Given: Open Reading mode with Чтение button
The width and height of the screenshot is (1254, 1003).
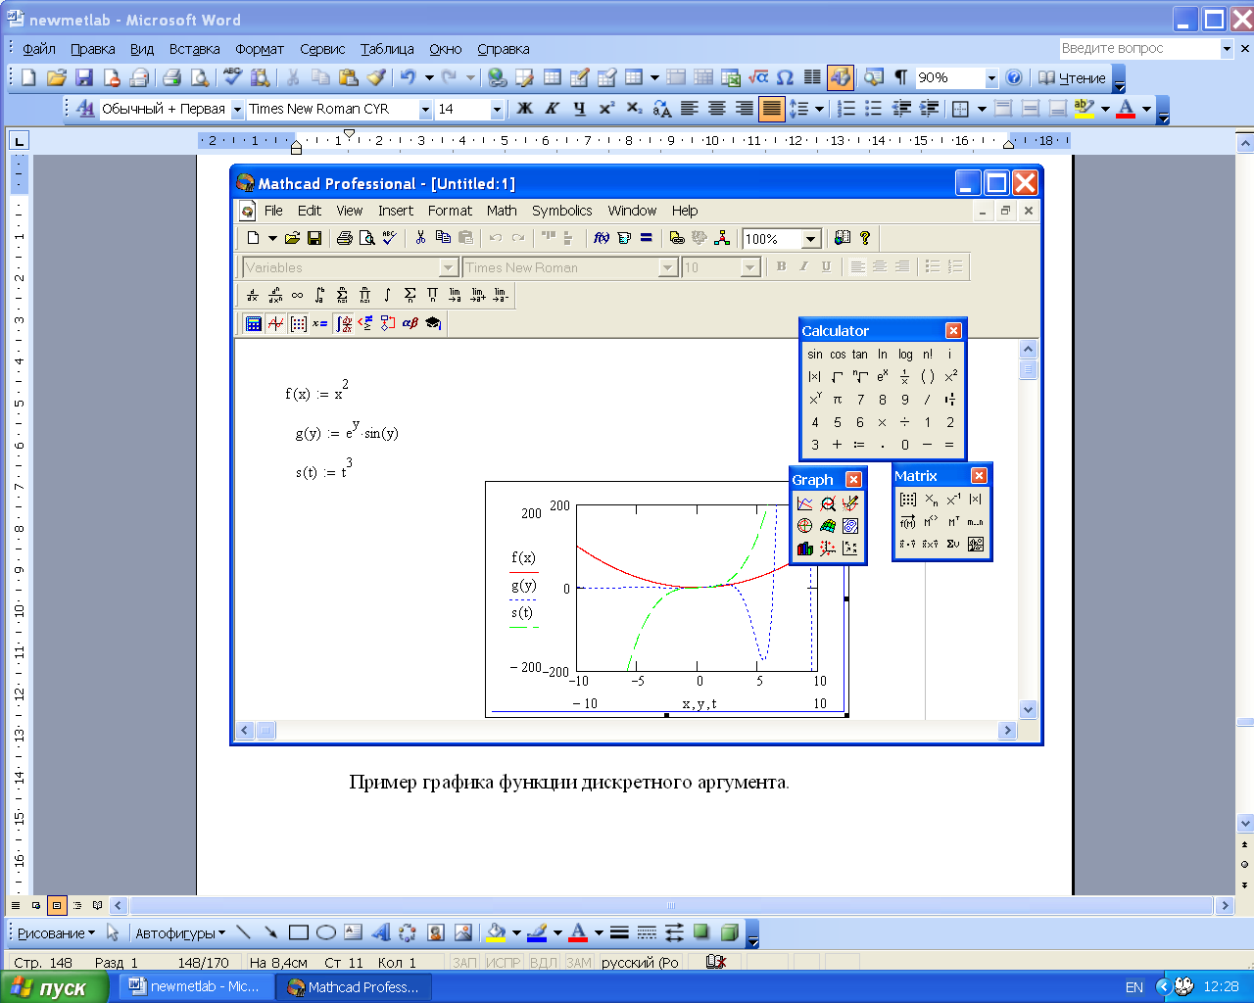Looking at the screenshot, I should coord(1072,77).
